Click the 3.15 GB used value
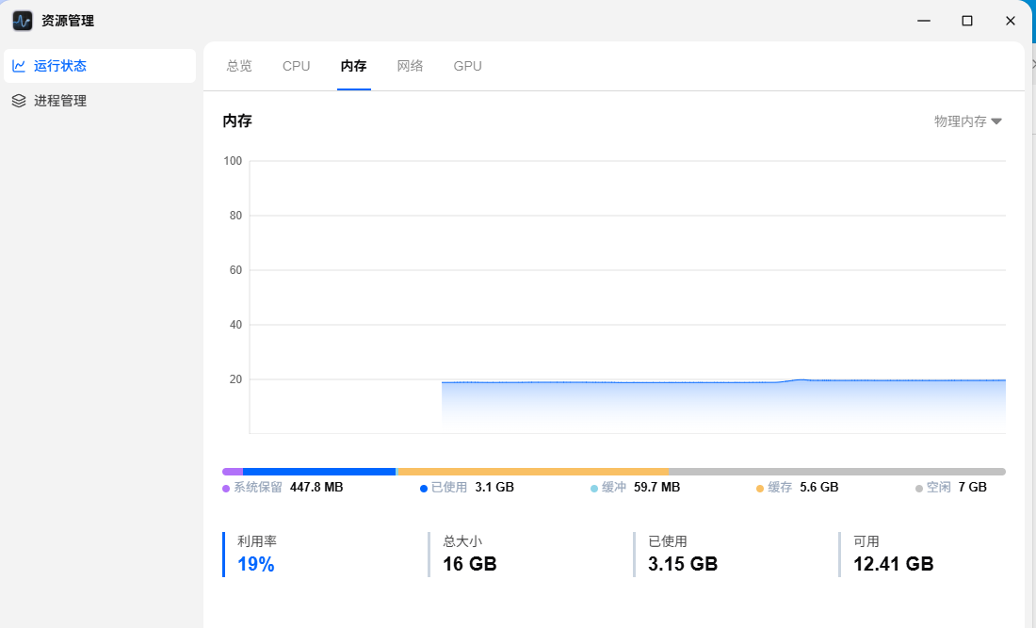This screenshot has height=628, width=1036. pos(683,564)
